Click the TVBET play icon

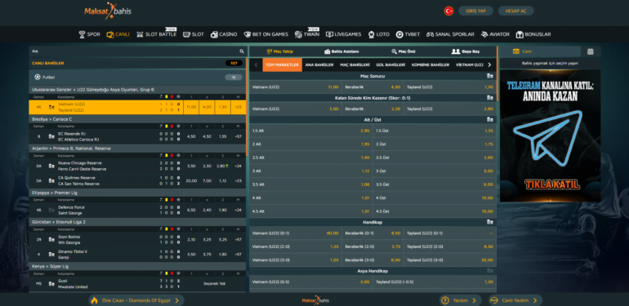399,34
